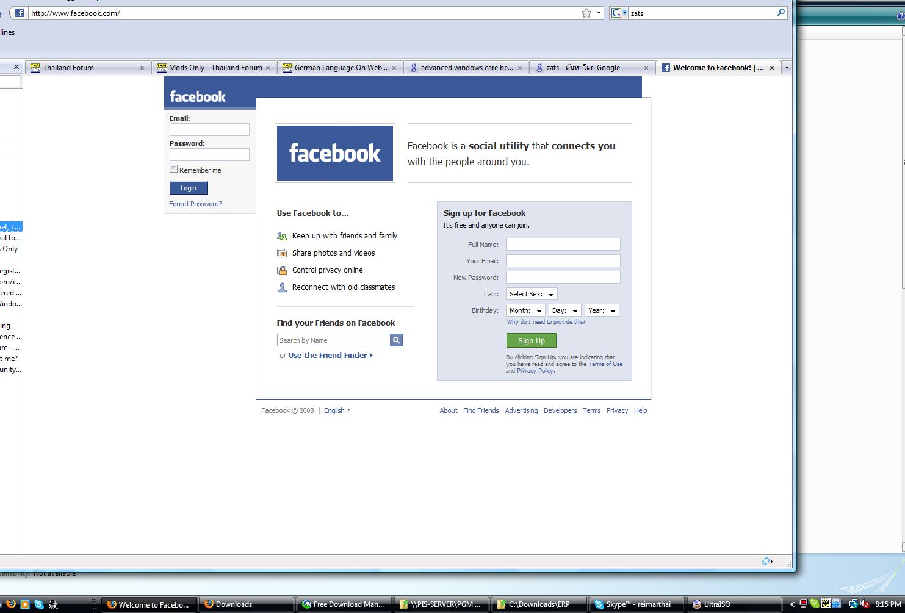
Task: Click the Email login field
Action: click(209, 129)
